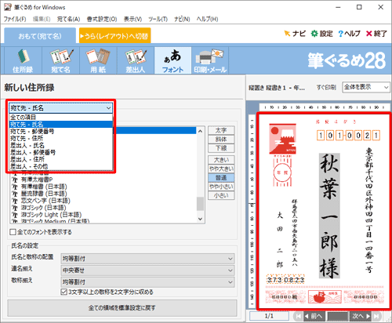Set font size to 小さい
This screenshot has height=323, width=392.
pos(221,195)
